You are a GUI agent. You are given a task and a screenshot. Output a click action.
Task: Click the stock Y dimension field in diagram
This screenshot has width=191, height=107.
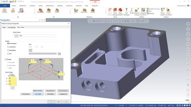tap(33, 62)
